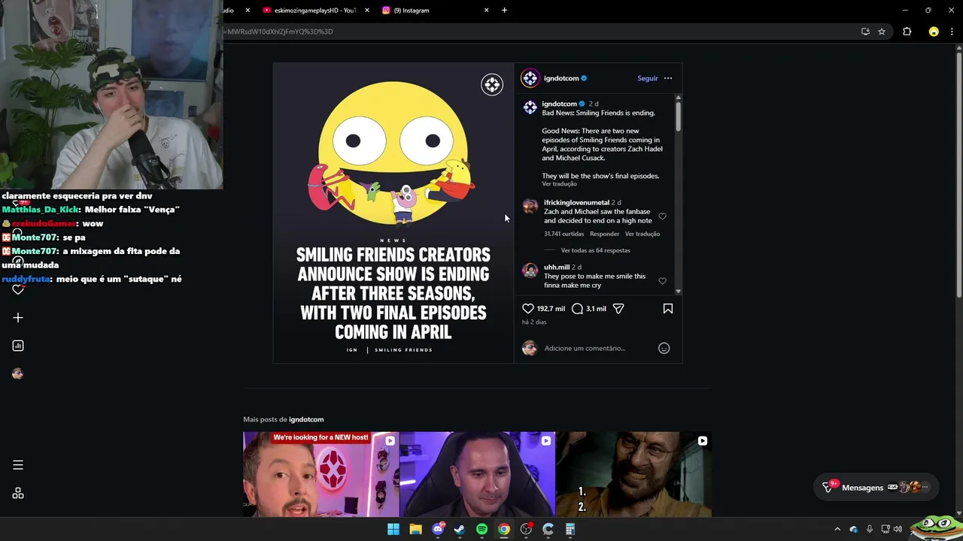Screen dimensions: 963x541
Task: Open the volume control in system tray
Action: (898, 529)
